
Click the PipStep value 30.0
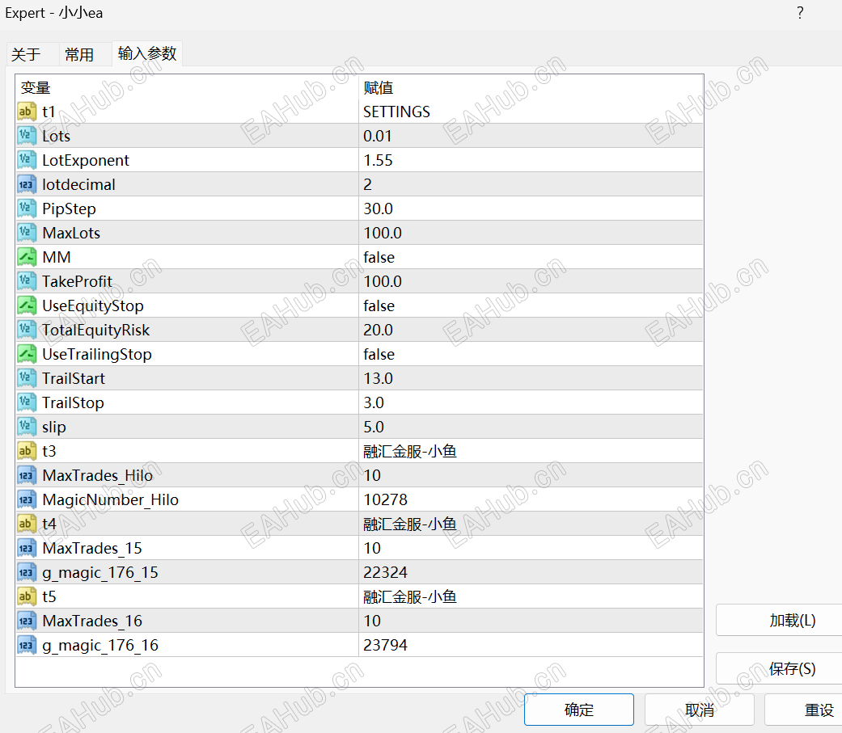[x=378, y=209]
